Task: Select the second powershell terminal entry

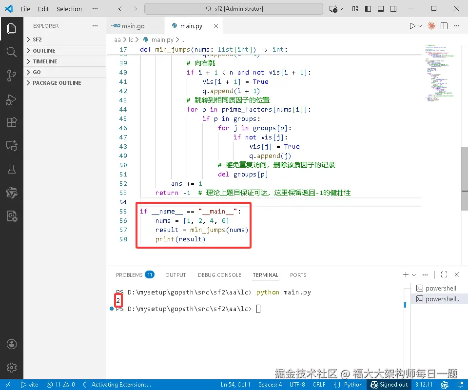Action: 438,299
